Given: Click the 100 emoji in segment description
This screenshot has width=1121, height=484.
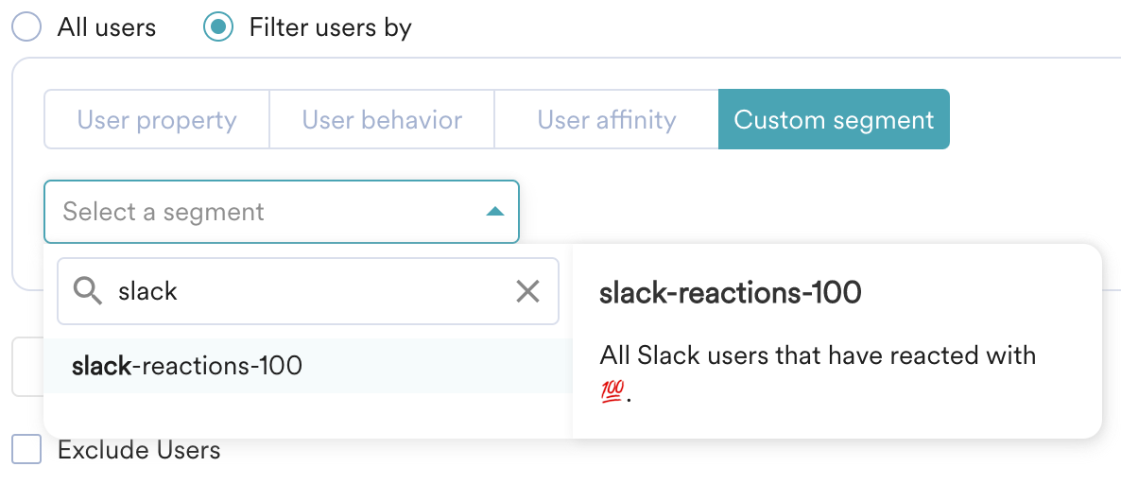Looking at the screenshot, I should [x=612, y=391].
